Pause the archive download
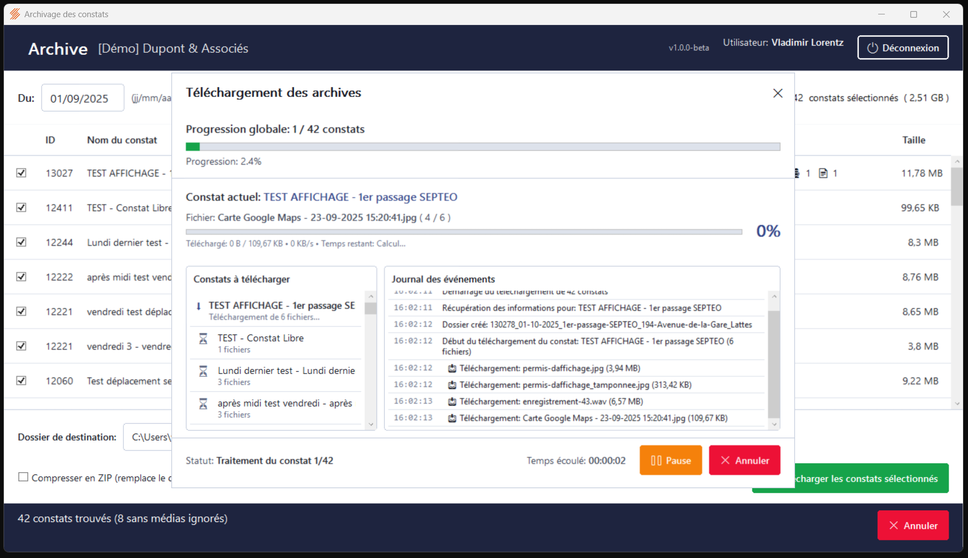This screenshot has width=968, height=558. coord(670,460)
